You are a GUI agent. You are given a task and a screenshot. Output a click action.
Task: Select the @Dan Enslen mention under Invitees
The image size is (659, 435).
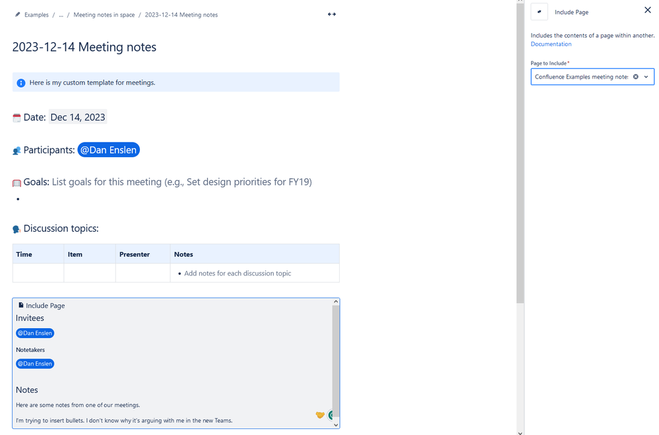[x=34, y=333]
